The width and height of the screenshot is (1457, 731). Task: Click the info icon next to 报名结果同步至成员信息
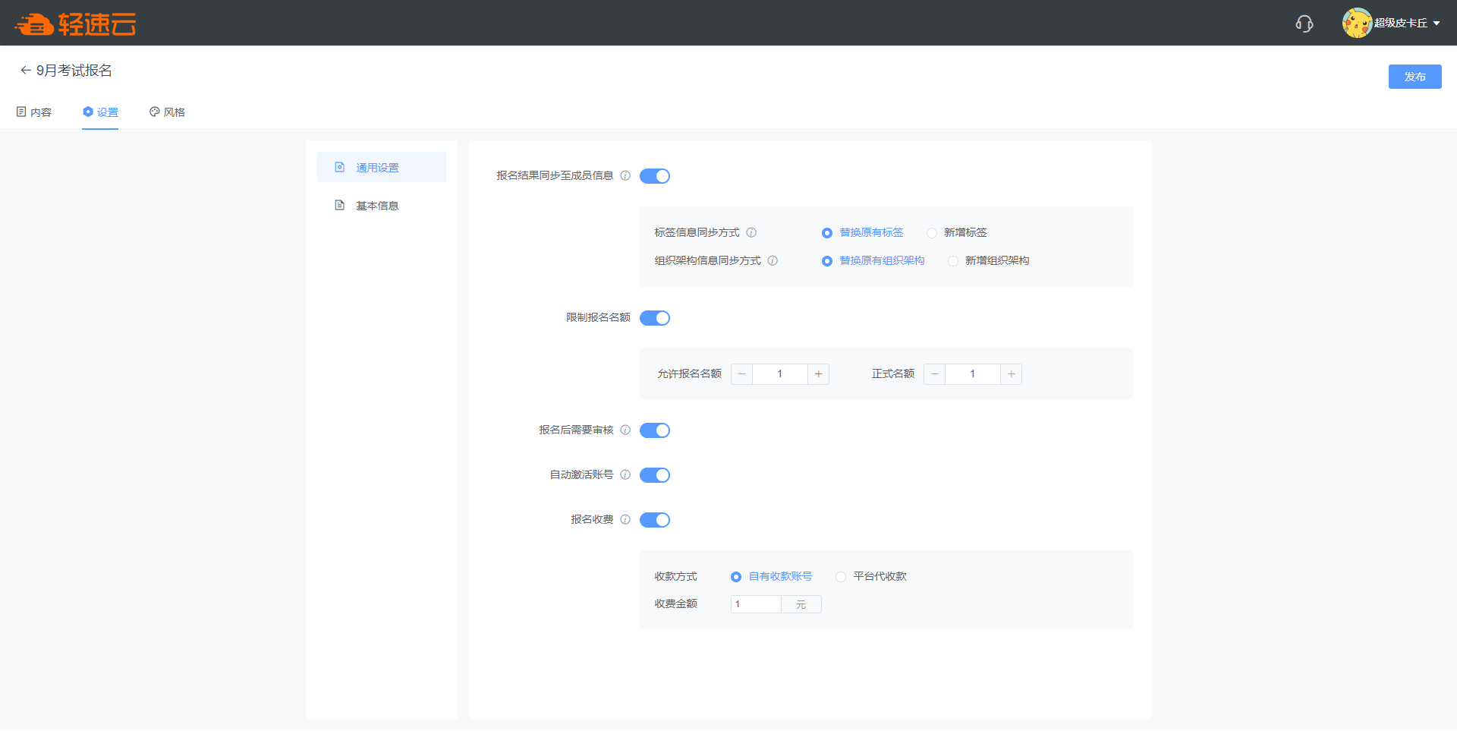pos(625,175)
